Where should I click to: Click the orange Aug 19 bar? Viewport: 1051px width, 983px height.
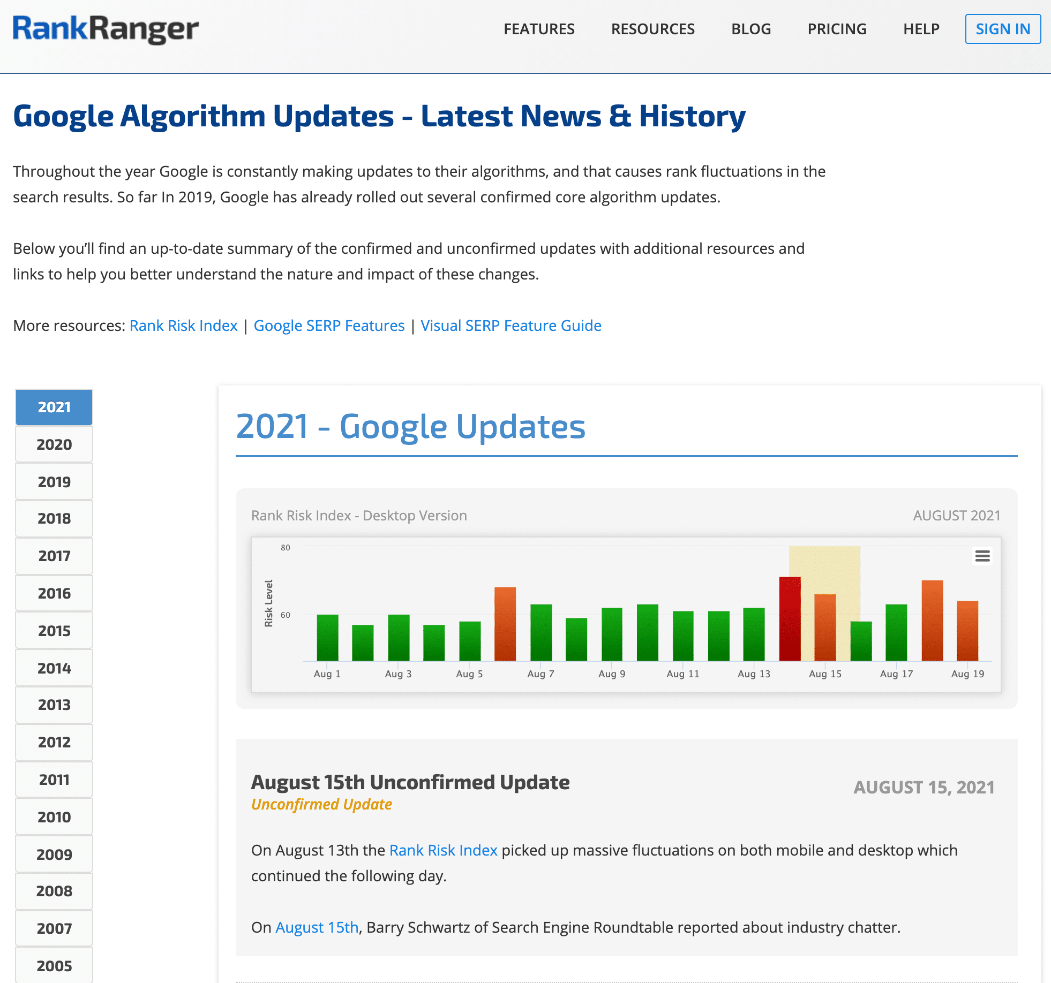click(967, 631)
